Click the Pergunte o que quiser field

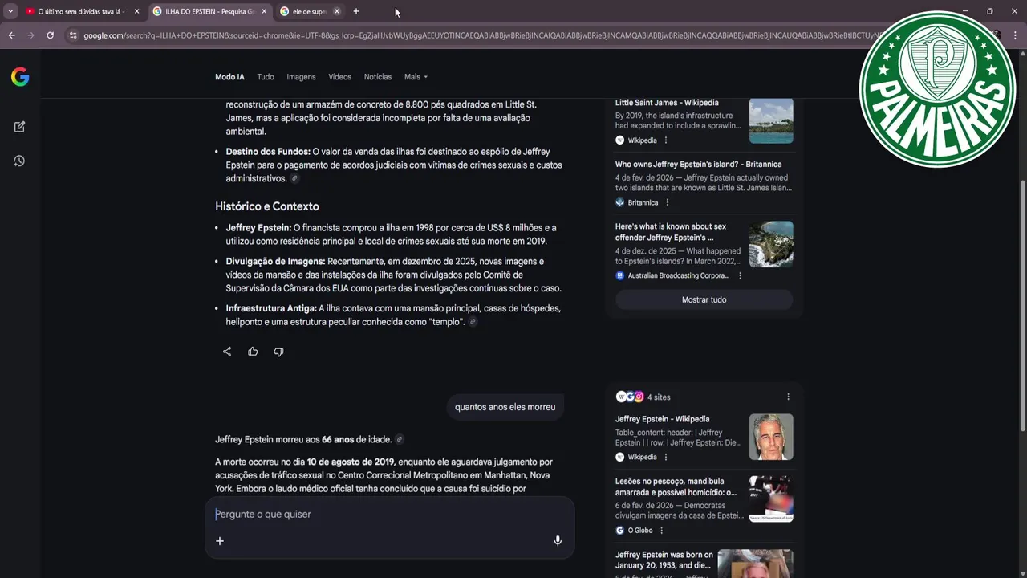point(389,514)
